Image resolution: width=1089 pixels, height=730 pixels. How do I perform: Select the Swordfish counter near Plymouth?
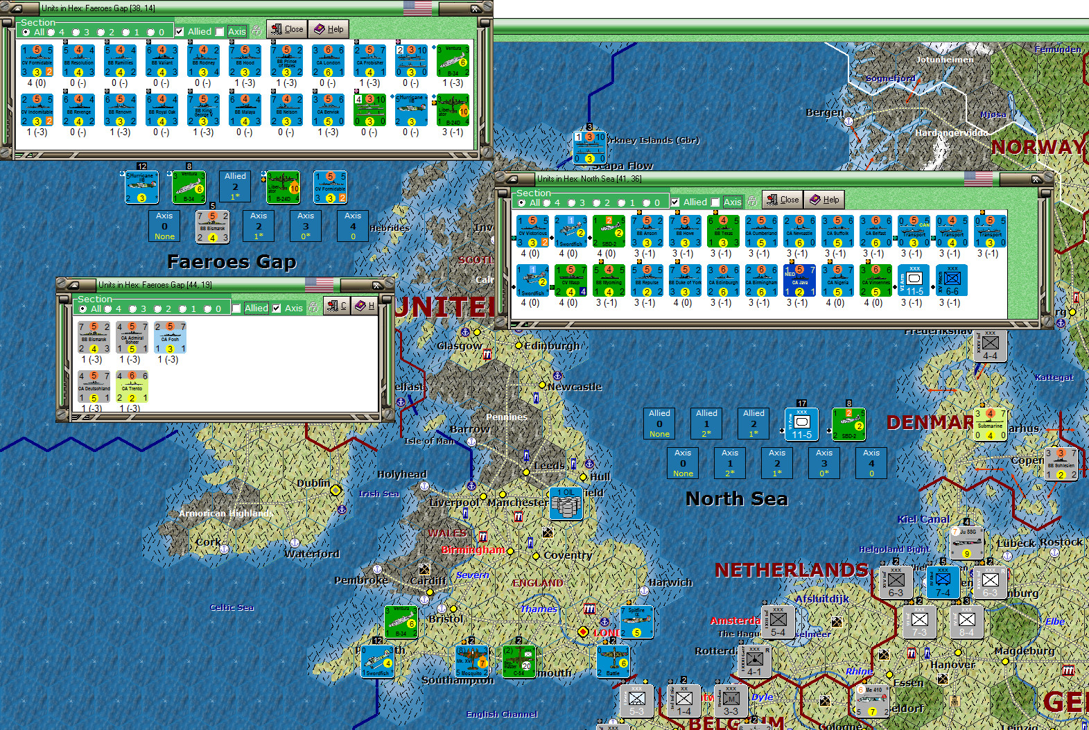coord(378,661)
